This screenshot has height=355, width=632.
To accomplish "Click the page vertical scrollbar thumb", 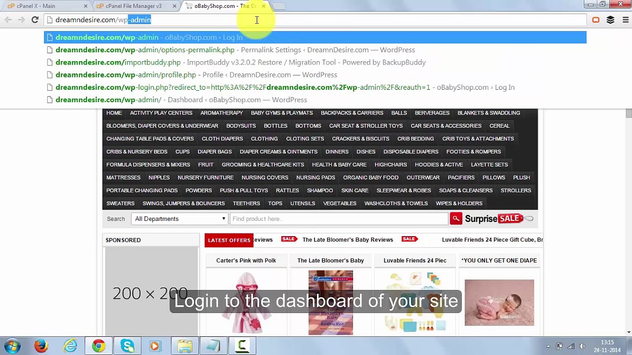I will click(x=629, y=114).
